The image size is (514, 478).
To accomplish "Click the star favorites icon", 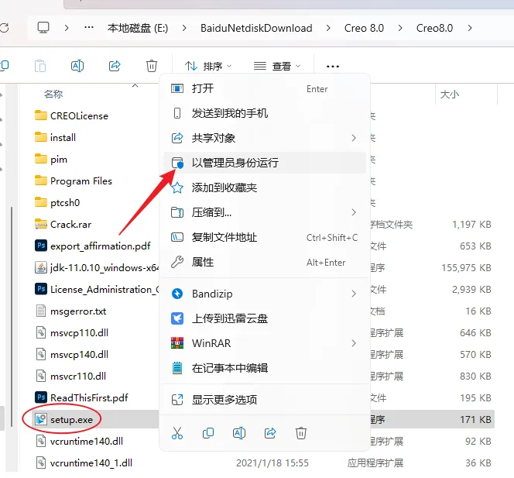I will [x=177, y=187].
